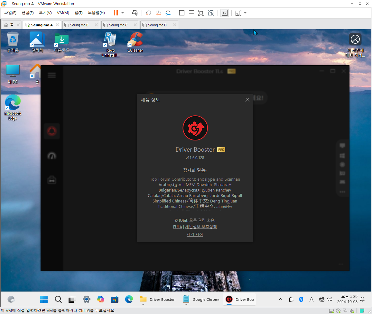The width and height of the screenshot is (372, 314).
Task: Open Settings gear on the taskbar
Action: coord(86,299)
